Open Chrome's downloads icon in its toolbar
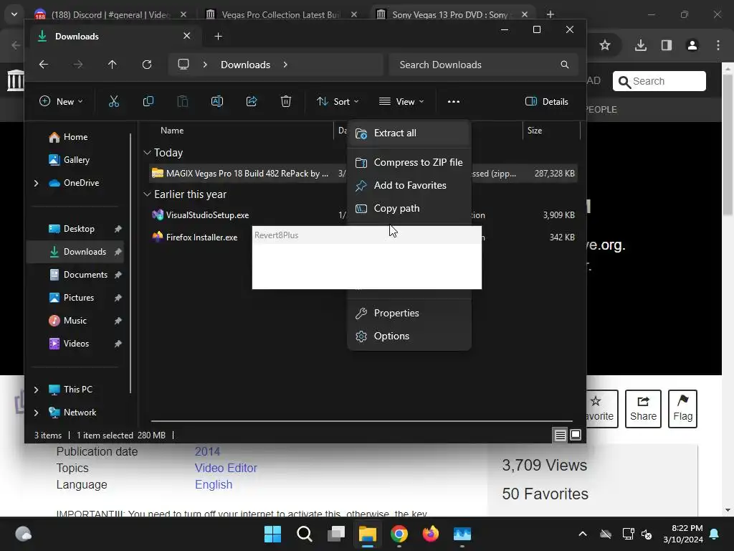 point(641,45)
